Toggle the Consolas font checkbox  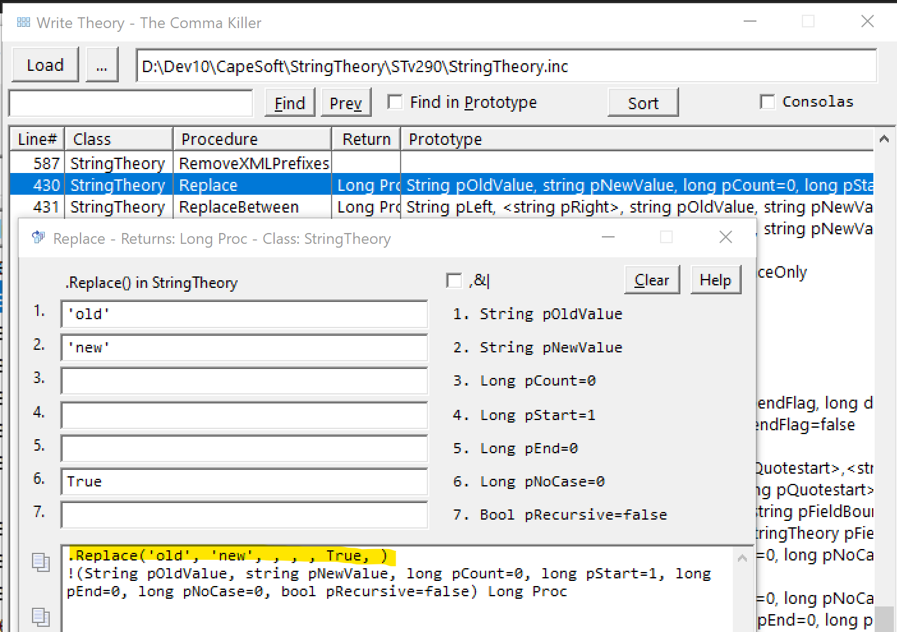[767, 102]
